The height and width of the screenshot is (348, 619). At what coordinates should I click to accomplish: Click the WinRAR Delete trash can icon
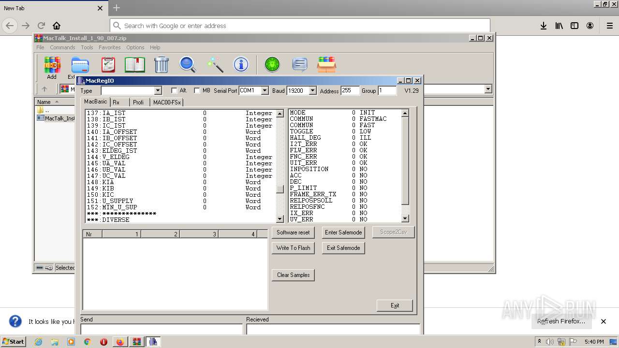(x=161, y=65)
